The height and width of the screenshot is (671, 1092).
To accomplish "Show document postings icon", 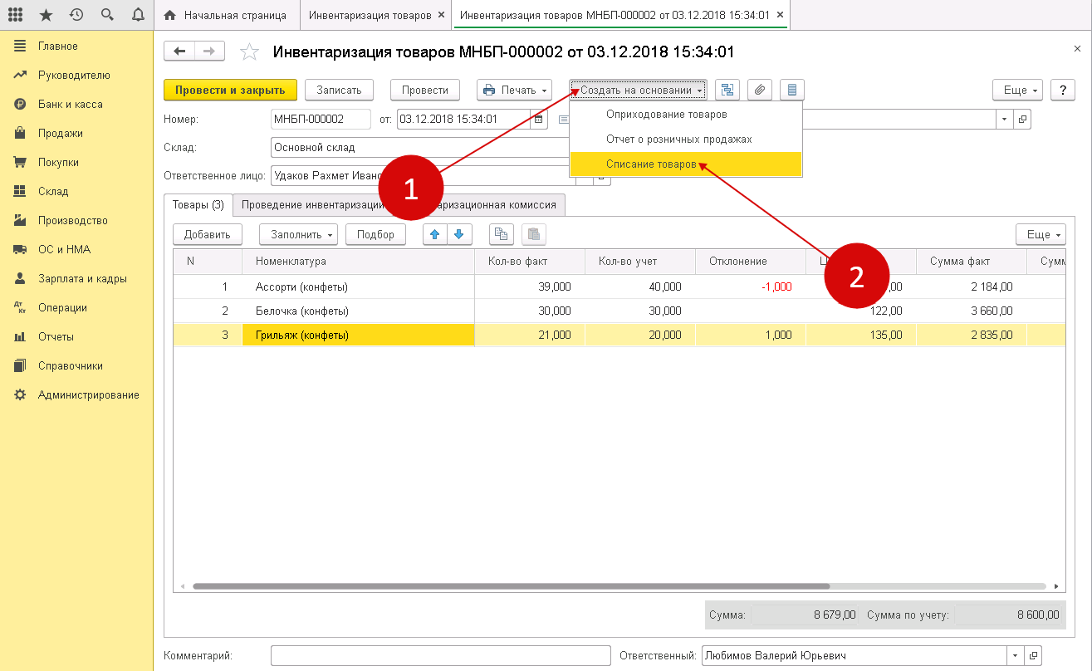I will [x=792, y=90].
